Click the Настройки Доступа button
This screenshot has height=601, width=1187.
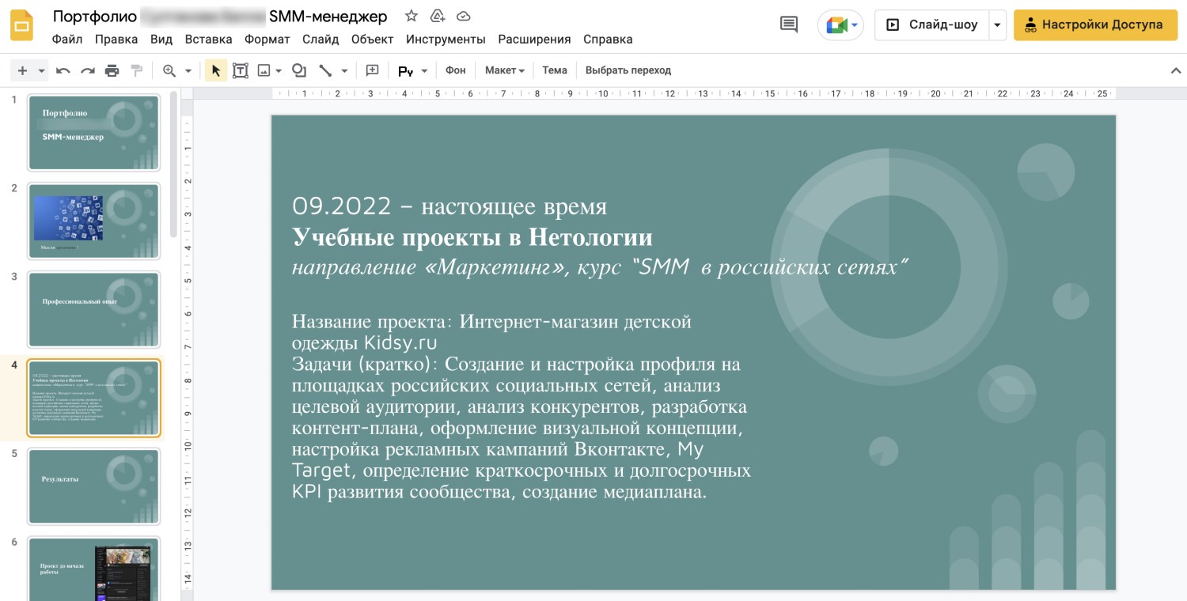pos(1095,25)
